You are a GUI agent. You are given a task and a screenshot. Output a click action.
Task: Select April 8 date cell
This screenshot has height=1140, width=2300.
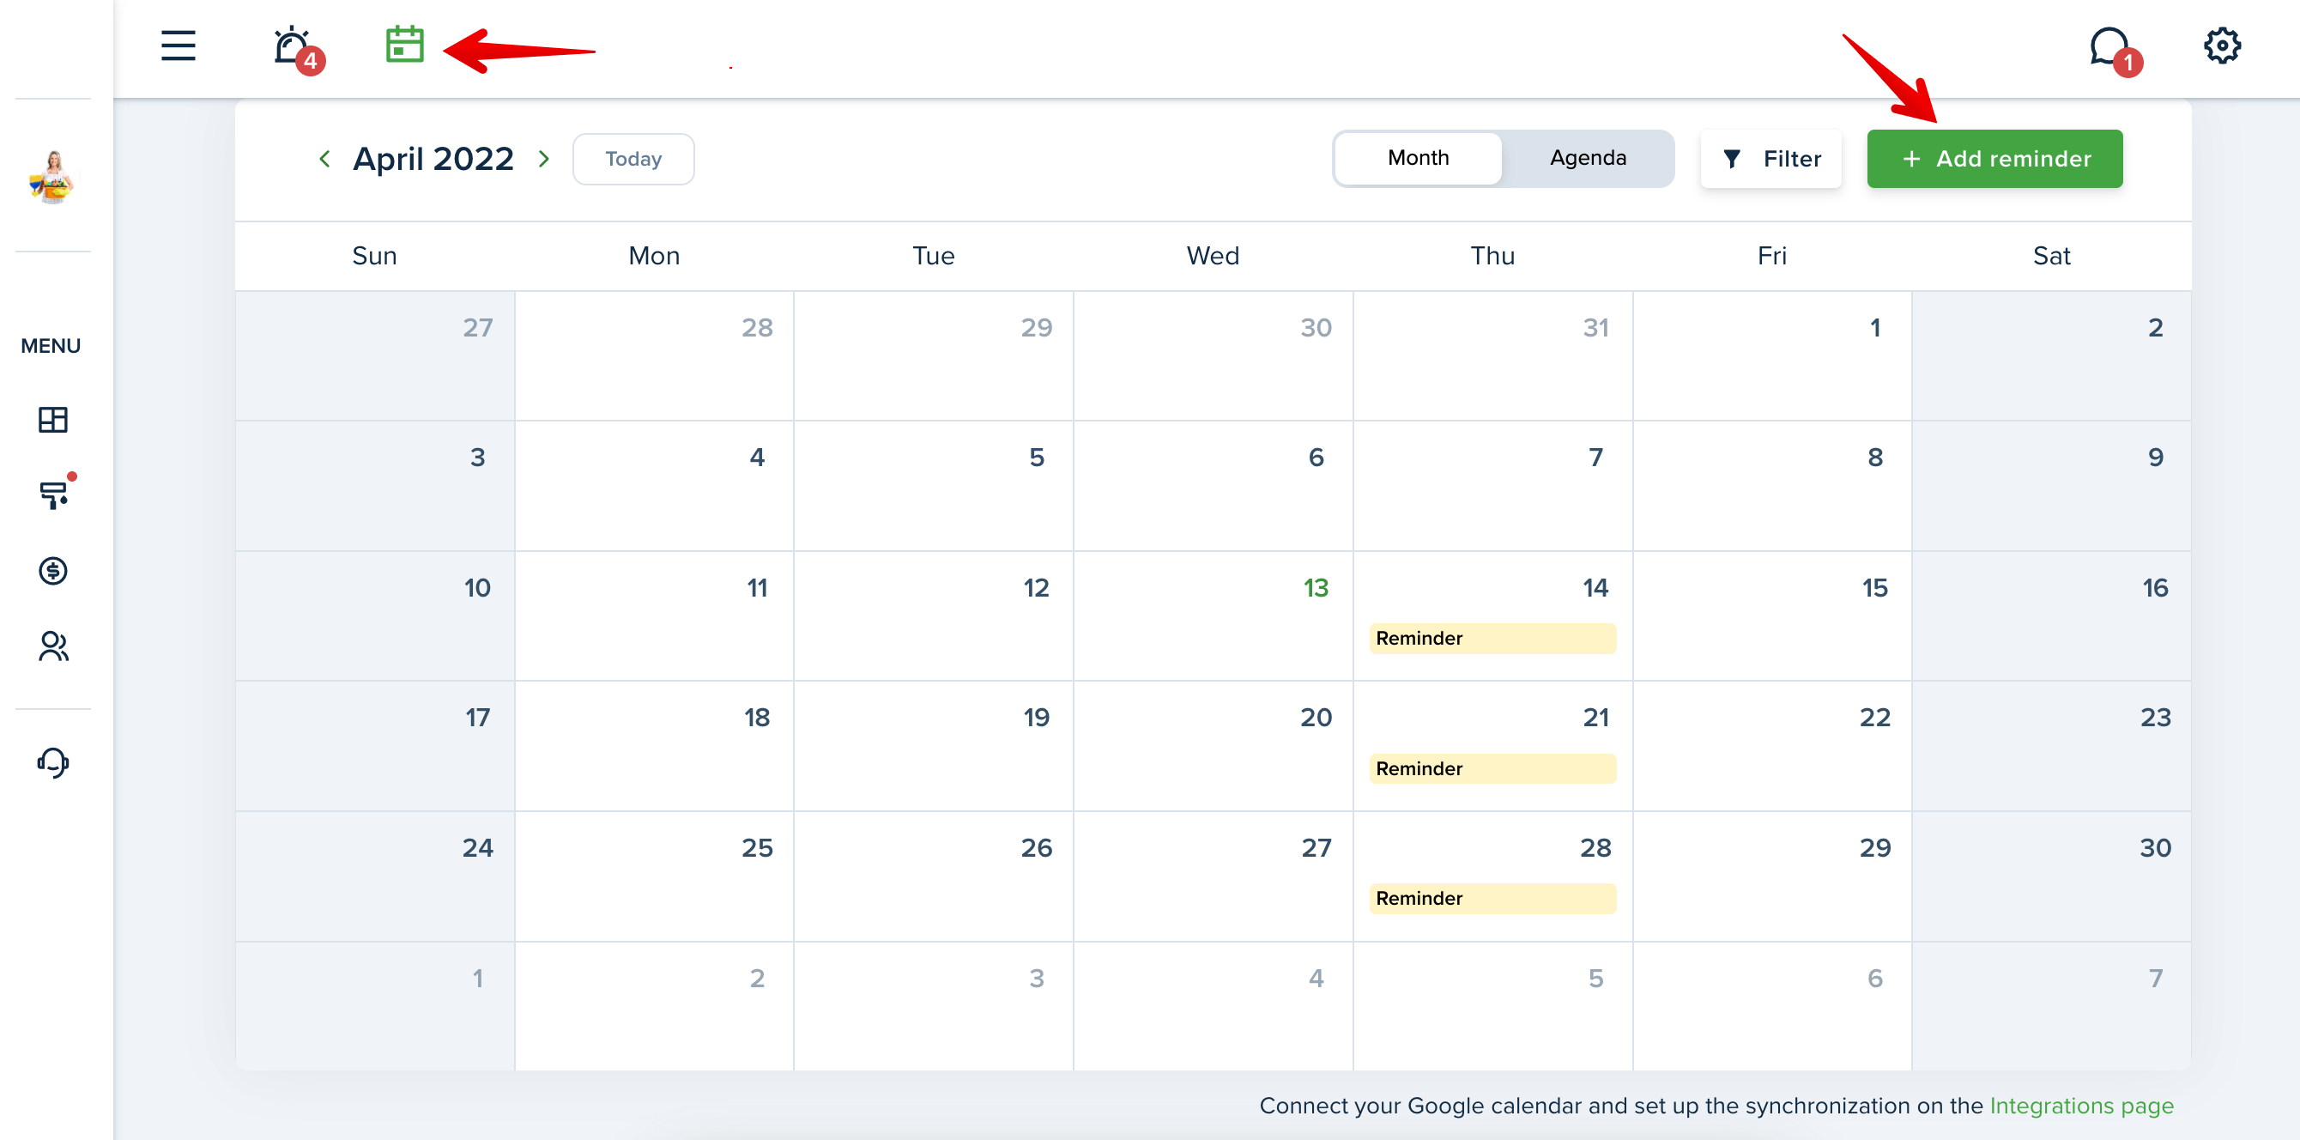click(1771, 486)
